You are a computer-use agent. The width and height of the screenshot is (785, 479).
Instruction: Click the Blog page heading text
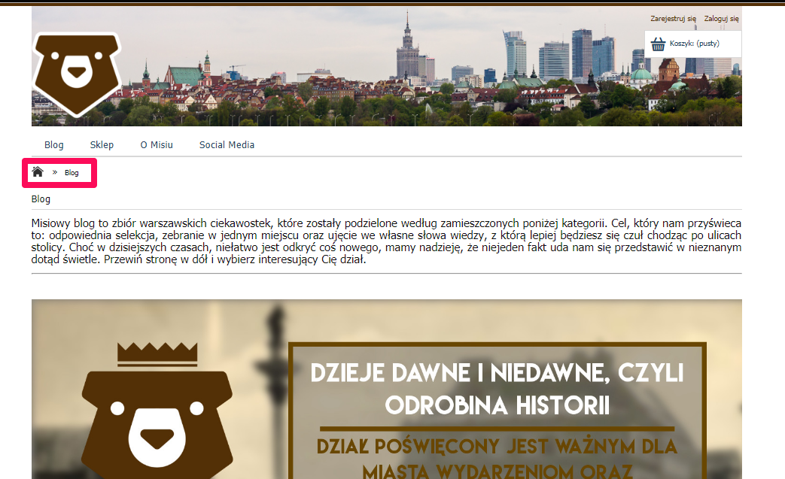pyautogui.click(x=41, y=199)
